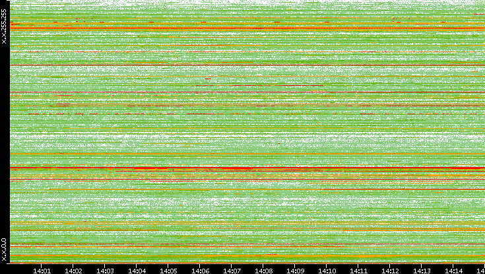Click the 14:09 time axis label
This screenshot has width=485, height=274.
point(295,271)
